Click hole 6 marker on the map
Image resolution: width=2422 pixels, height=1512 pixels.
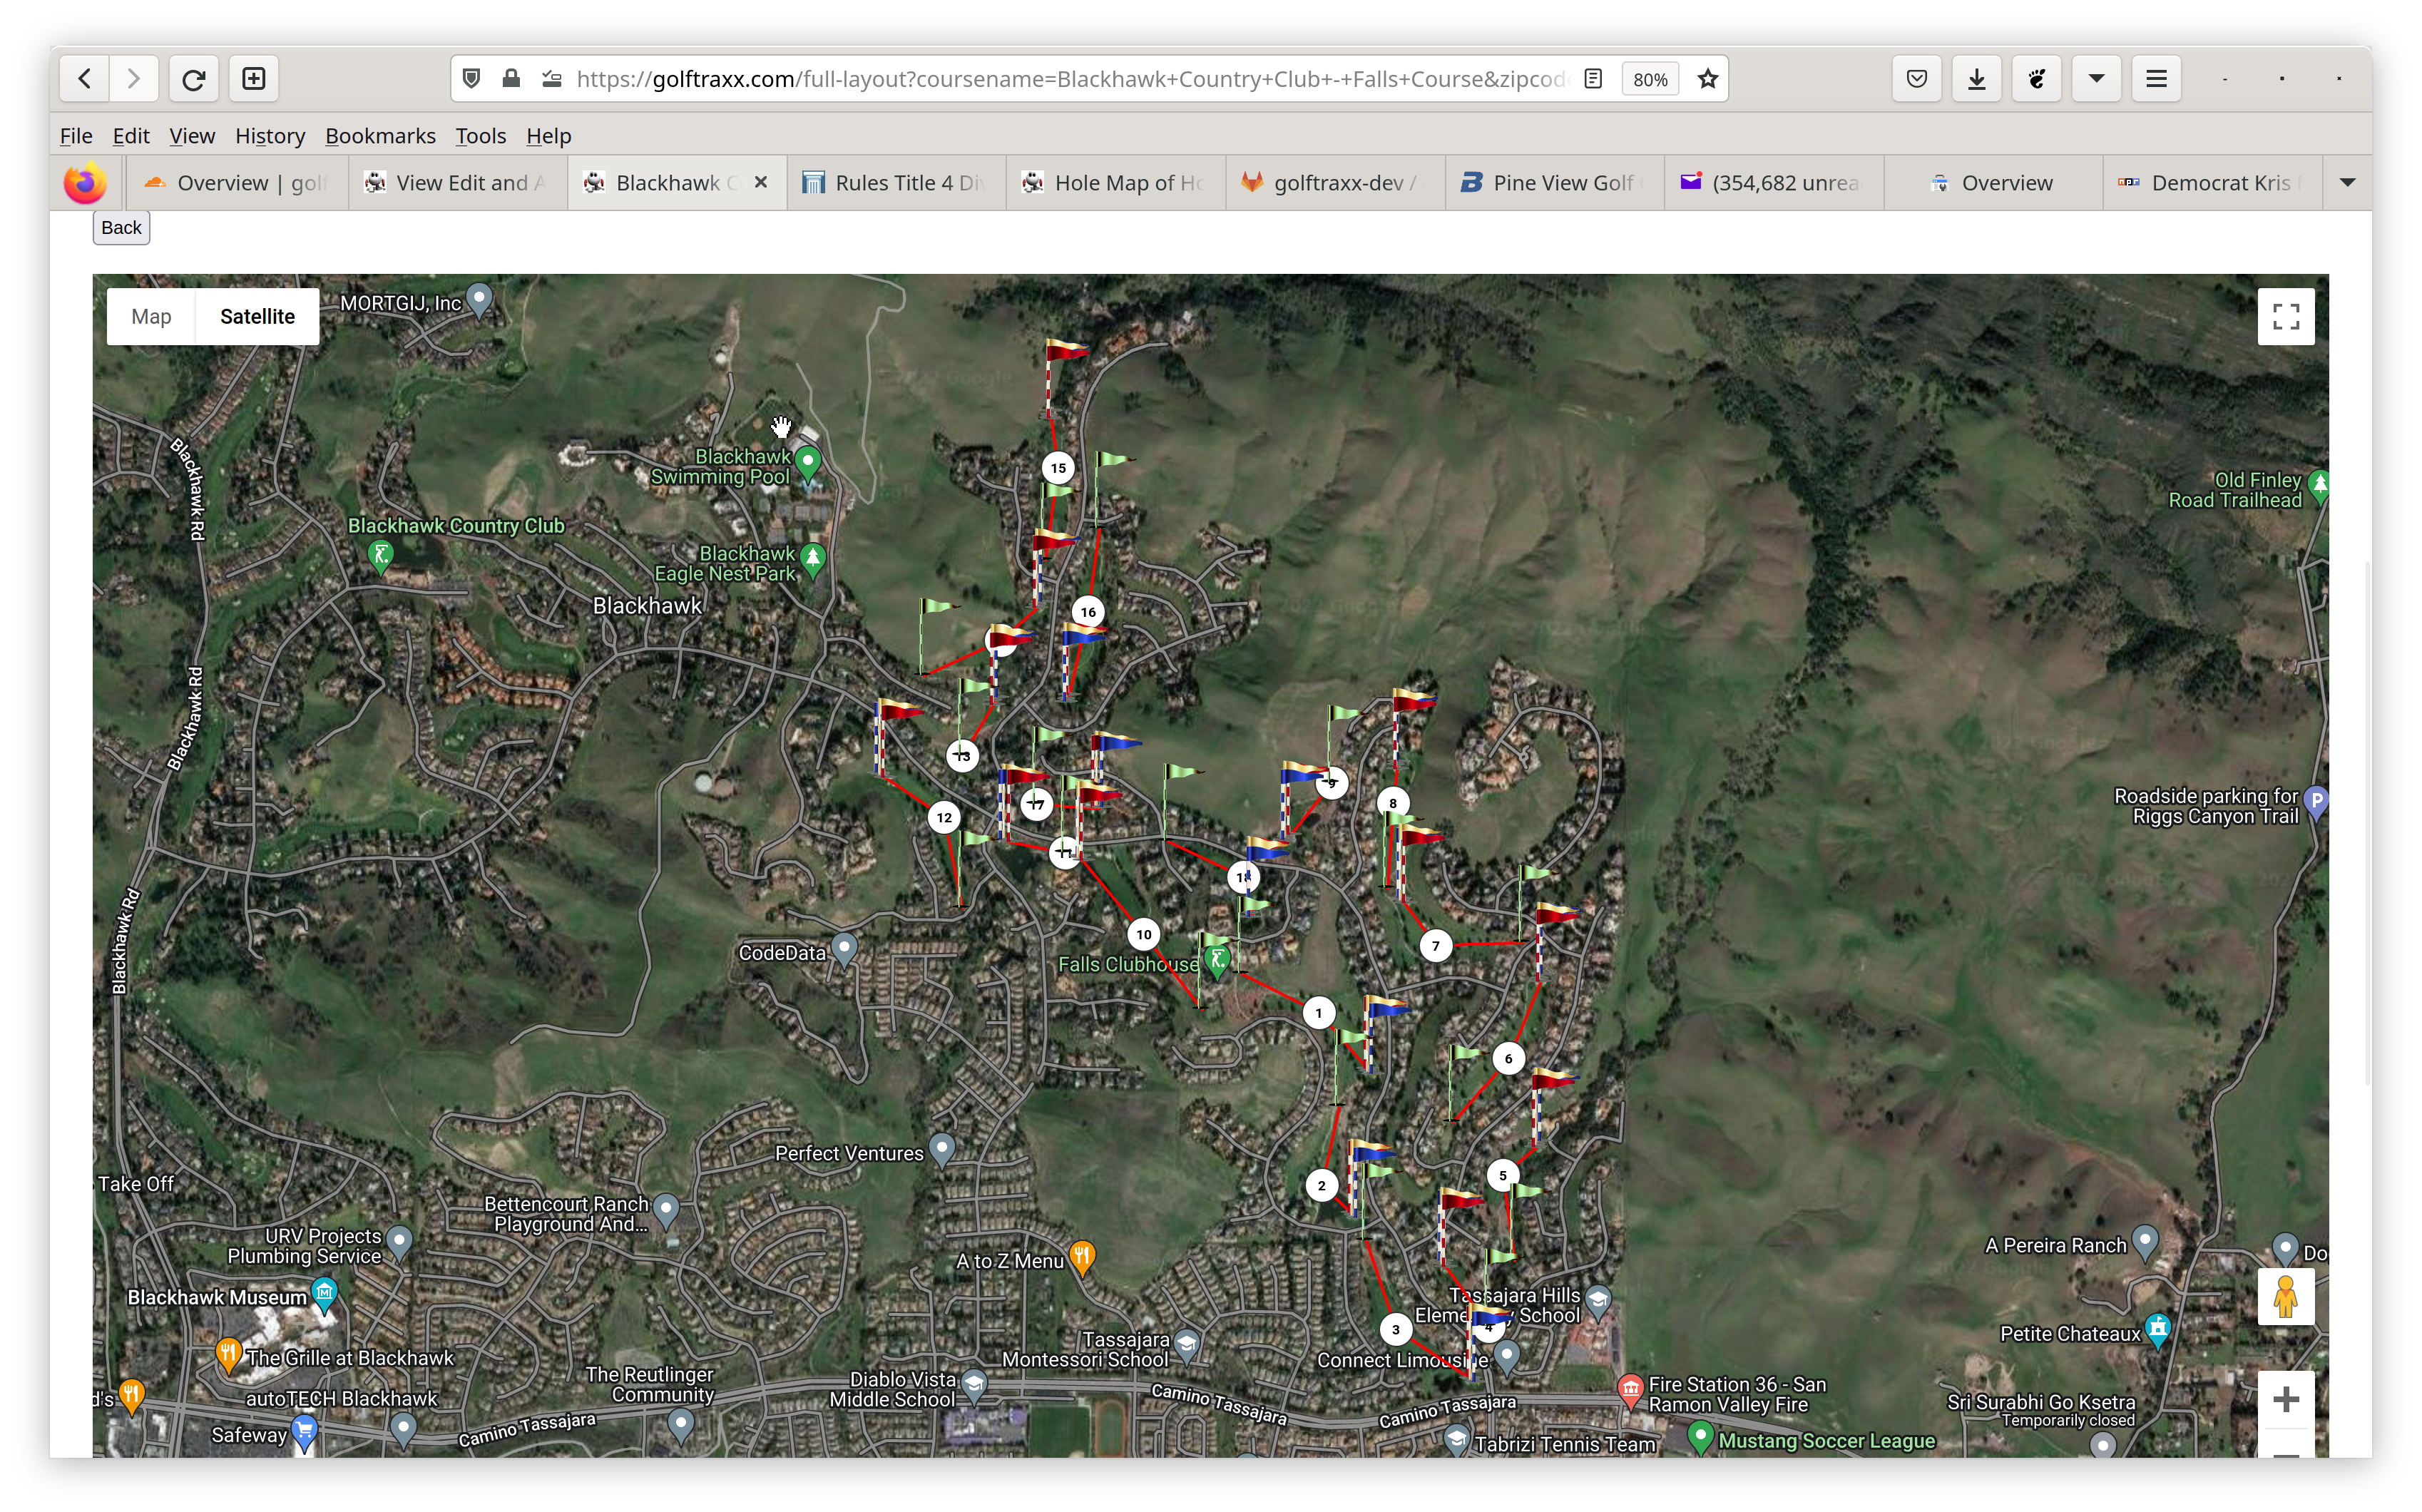tap(1509, 1058)
